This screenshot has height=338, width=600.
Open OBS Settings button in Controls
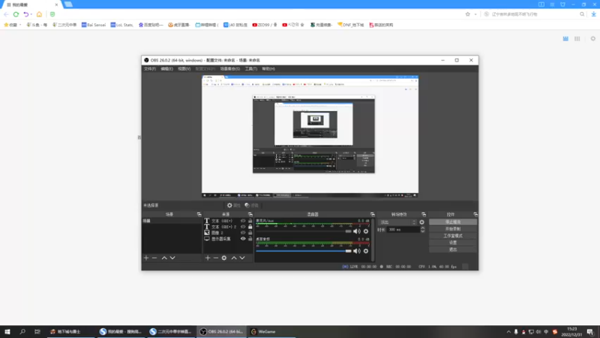point(453,243)
